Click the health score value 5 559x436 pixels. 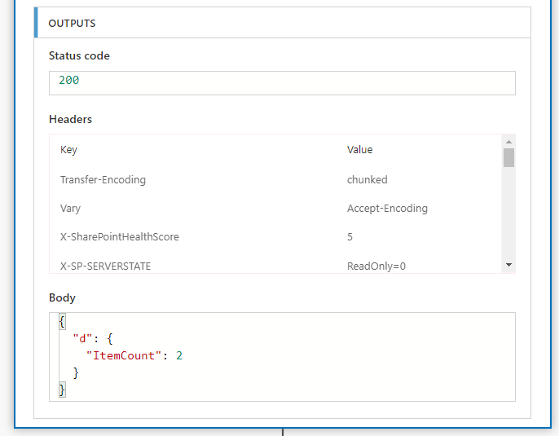pos(350,236)
